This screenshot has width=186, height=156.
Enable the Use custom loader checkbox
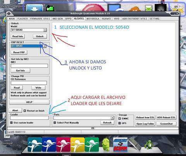12,123
